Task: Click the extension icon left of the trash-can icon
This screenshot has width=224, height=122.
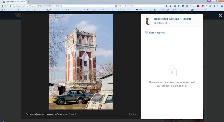Action: point(210,6)
